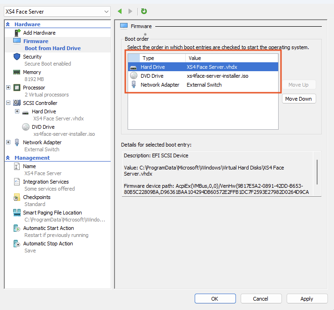
Task: Select Network Adapter boot entry row
Action: (203, 85)
